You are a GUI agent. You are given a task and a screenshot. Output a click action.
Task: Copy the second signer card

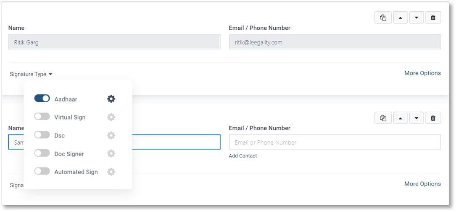[x=383, y=118]
